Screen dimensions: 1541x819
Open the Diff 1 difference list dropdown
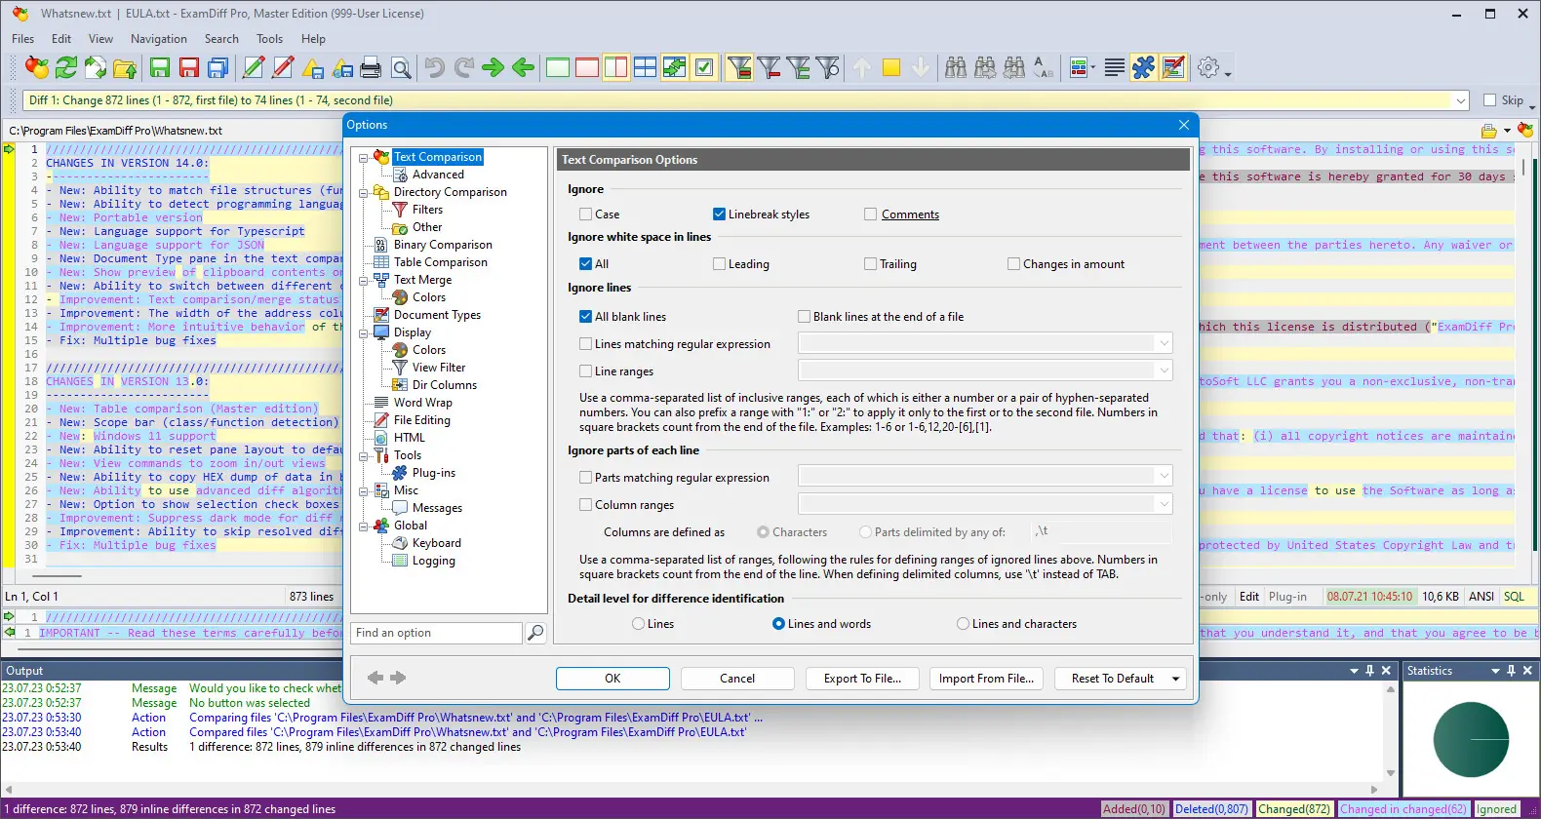1461,100
